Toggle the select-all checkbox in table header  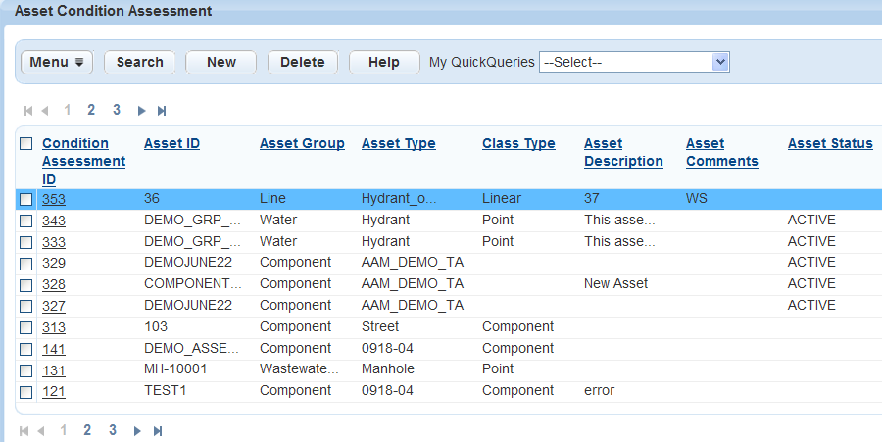(x=26, y=144)
